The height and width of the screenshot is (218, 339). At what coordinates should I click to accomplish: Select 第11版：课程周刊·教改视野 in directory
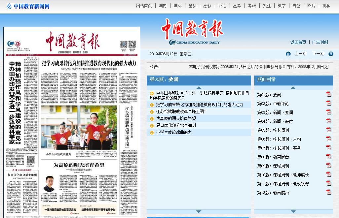click(283, 184)
